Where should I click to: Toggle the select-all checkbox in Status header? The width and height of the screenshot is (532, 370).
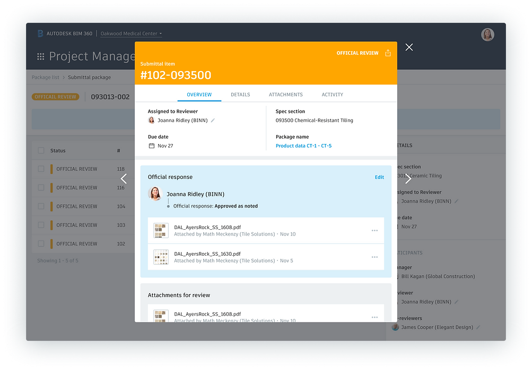click(41, 150)
